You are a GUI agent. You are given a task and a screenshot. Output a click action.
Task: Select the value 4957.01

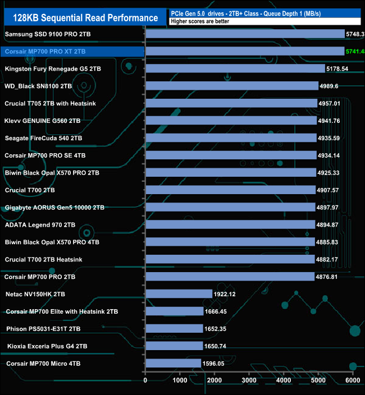tap(330, 104)
